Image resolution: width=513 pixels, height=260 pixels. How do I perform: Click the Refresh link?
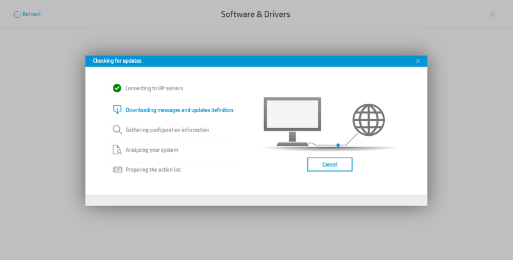click(27, 14)
